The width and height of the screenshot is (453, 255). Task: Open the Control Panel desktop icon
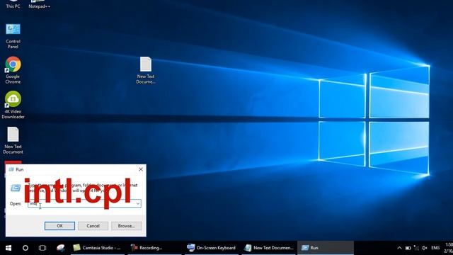pos(13,36)
